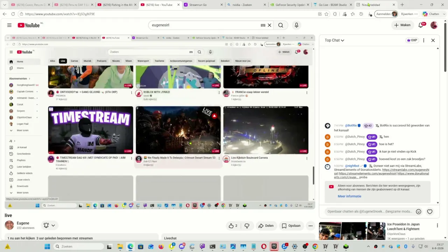The width and height of the screenshot is (448, 252).
Task: Click the YouTube logo to go home
Action: pyautogui.click(x=29, y=25)
